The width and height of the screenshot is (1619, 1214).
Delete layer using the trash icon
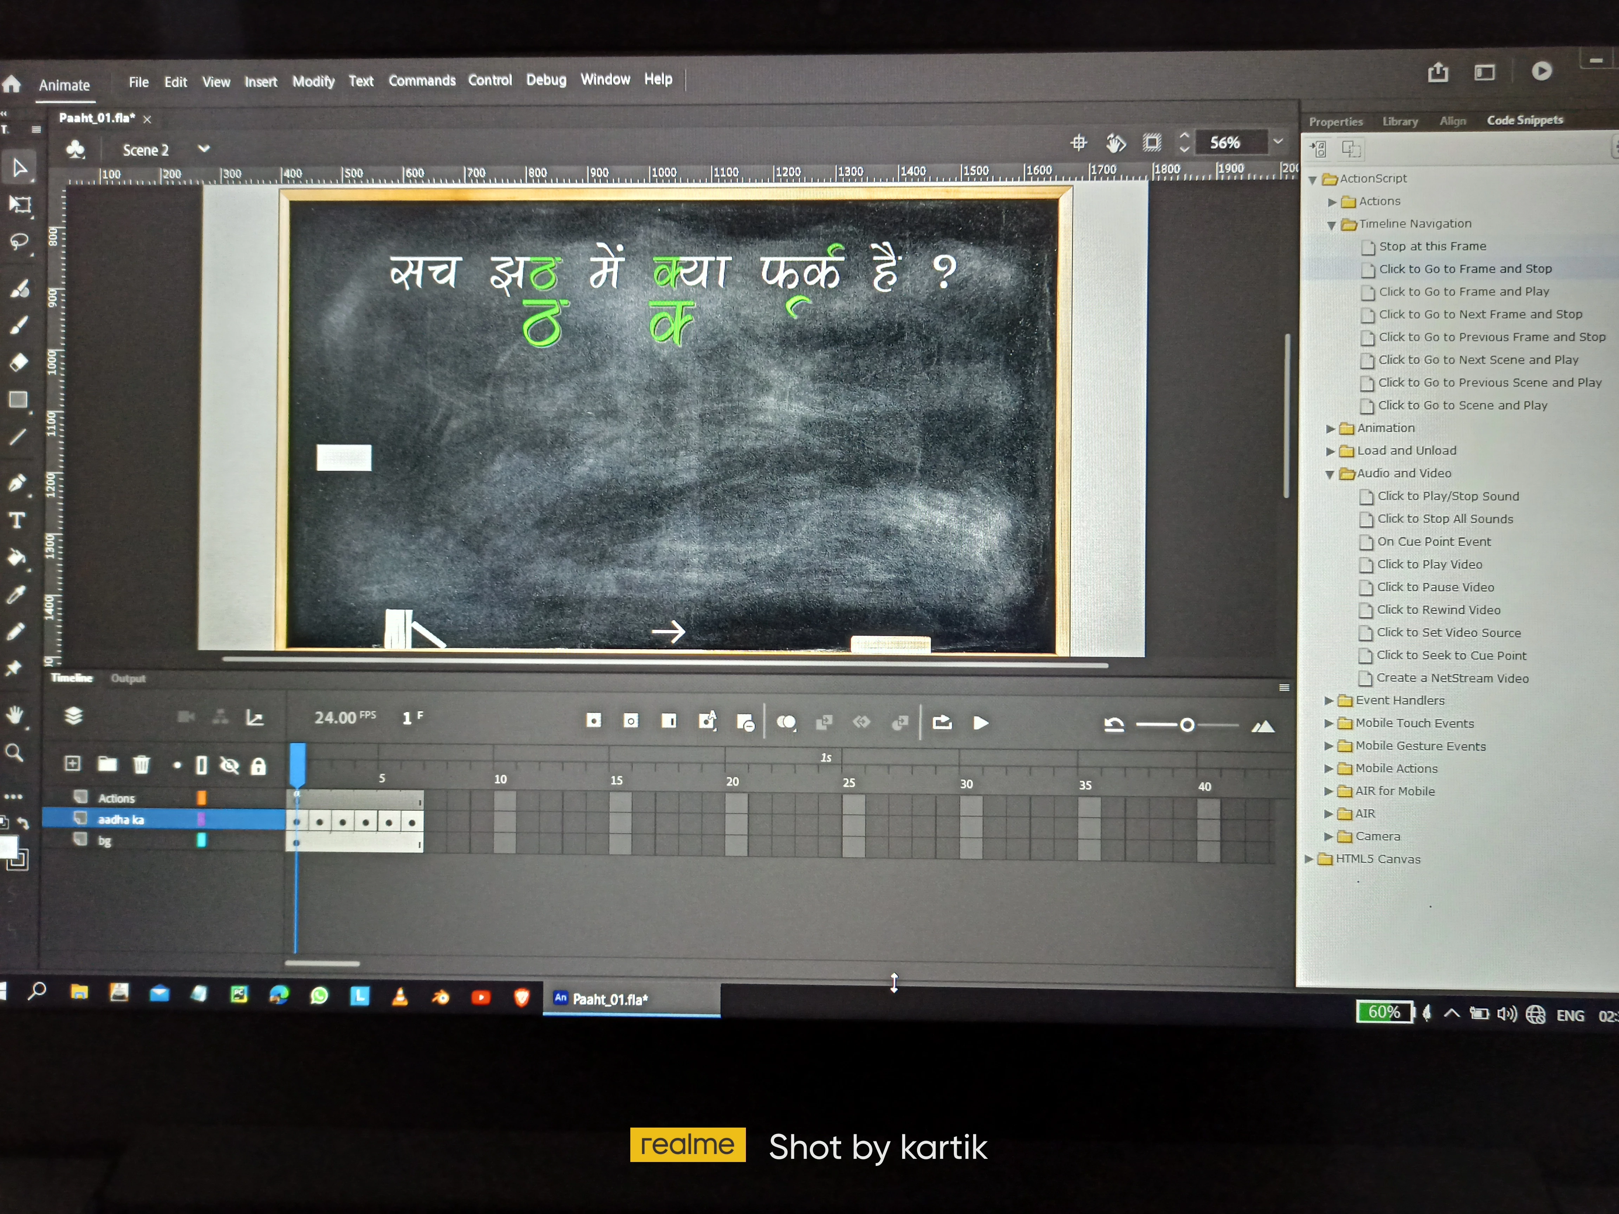(141, 765)
